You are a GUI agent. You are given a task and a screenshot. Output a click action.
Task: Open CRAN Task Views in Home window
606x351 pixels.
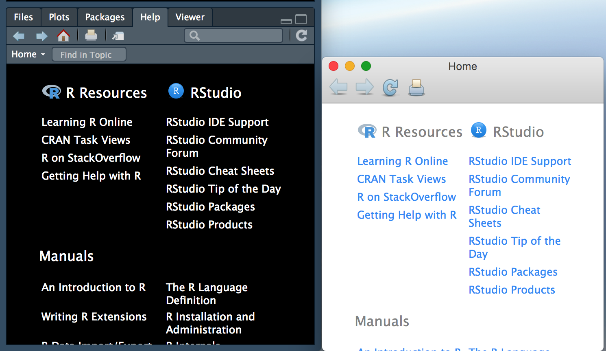point(401,179)
